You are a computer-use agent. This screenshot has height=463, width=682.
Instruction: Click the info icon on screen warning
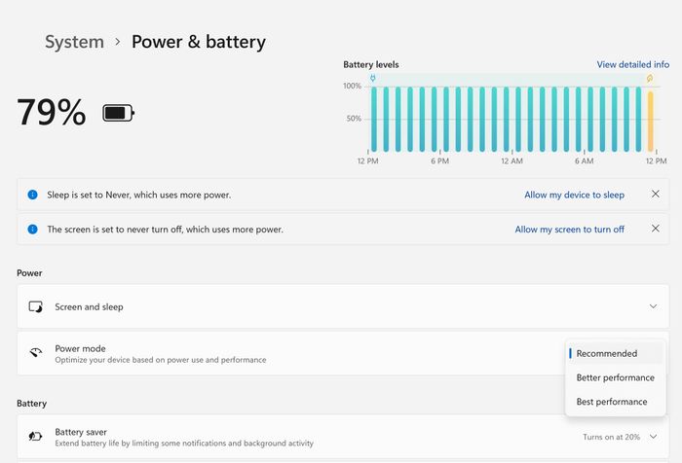coord(32,230)
